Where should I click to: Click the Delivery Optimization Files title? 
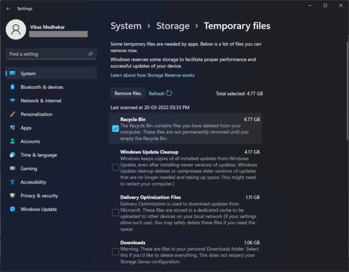coord(150,197)
